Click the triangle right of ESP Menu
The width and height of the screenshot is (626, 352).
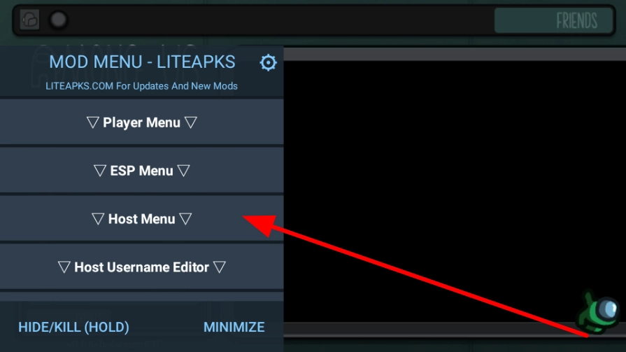pos(184,171)
